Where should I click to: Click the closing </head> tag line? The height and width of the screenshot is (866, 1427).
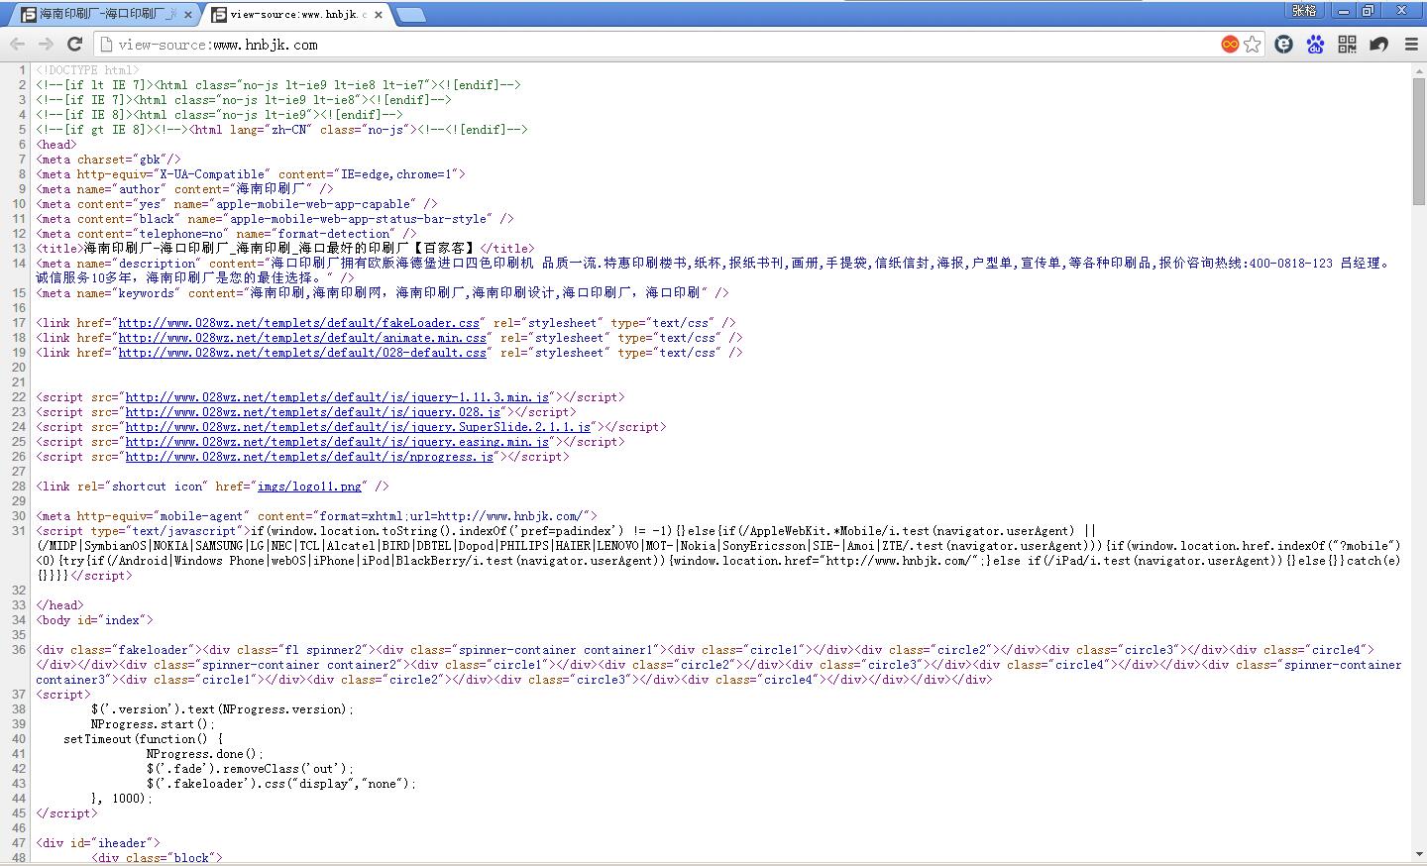coord(59,605)
